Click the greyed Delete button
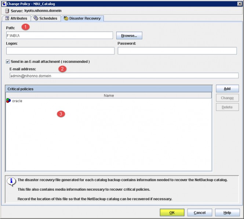This screenshot has height=219, width=244. (227, 107)
